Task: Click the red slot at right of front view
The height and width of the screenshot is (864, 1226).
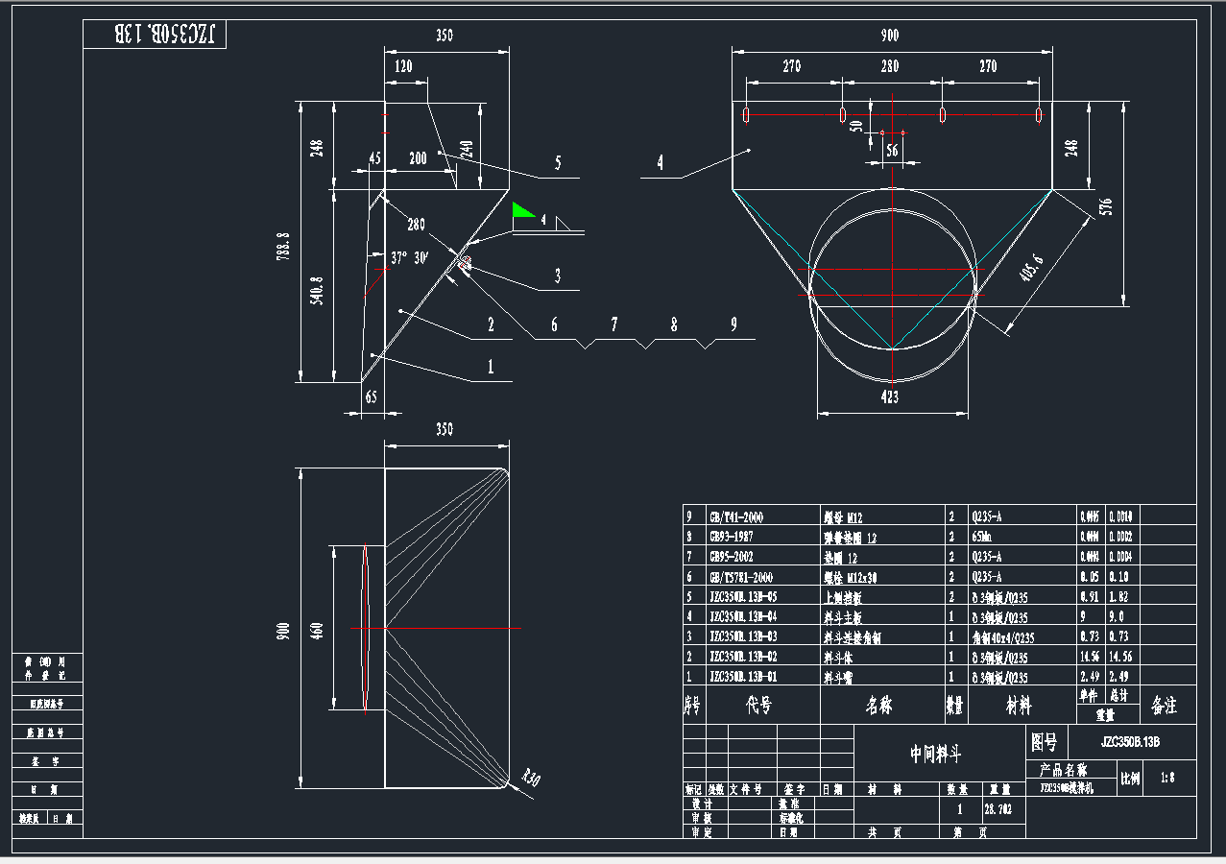Action: coord(1039,115)
